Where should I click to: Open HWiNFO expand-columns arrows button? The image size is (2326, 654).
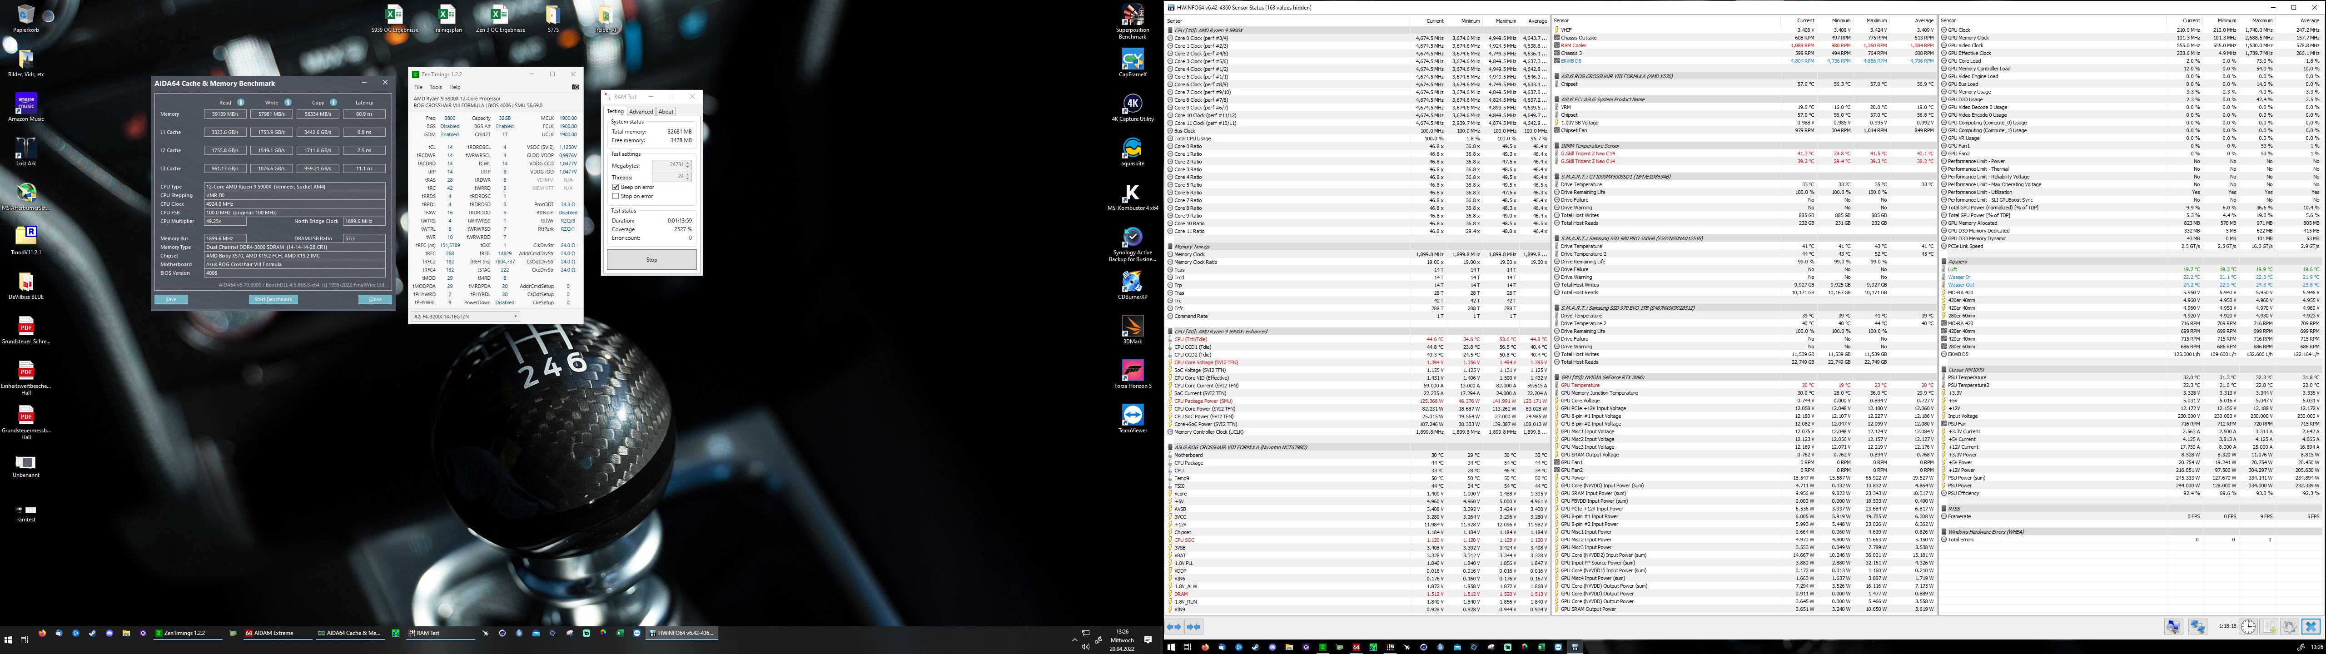[x=1174, y=626]
